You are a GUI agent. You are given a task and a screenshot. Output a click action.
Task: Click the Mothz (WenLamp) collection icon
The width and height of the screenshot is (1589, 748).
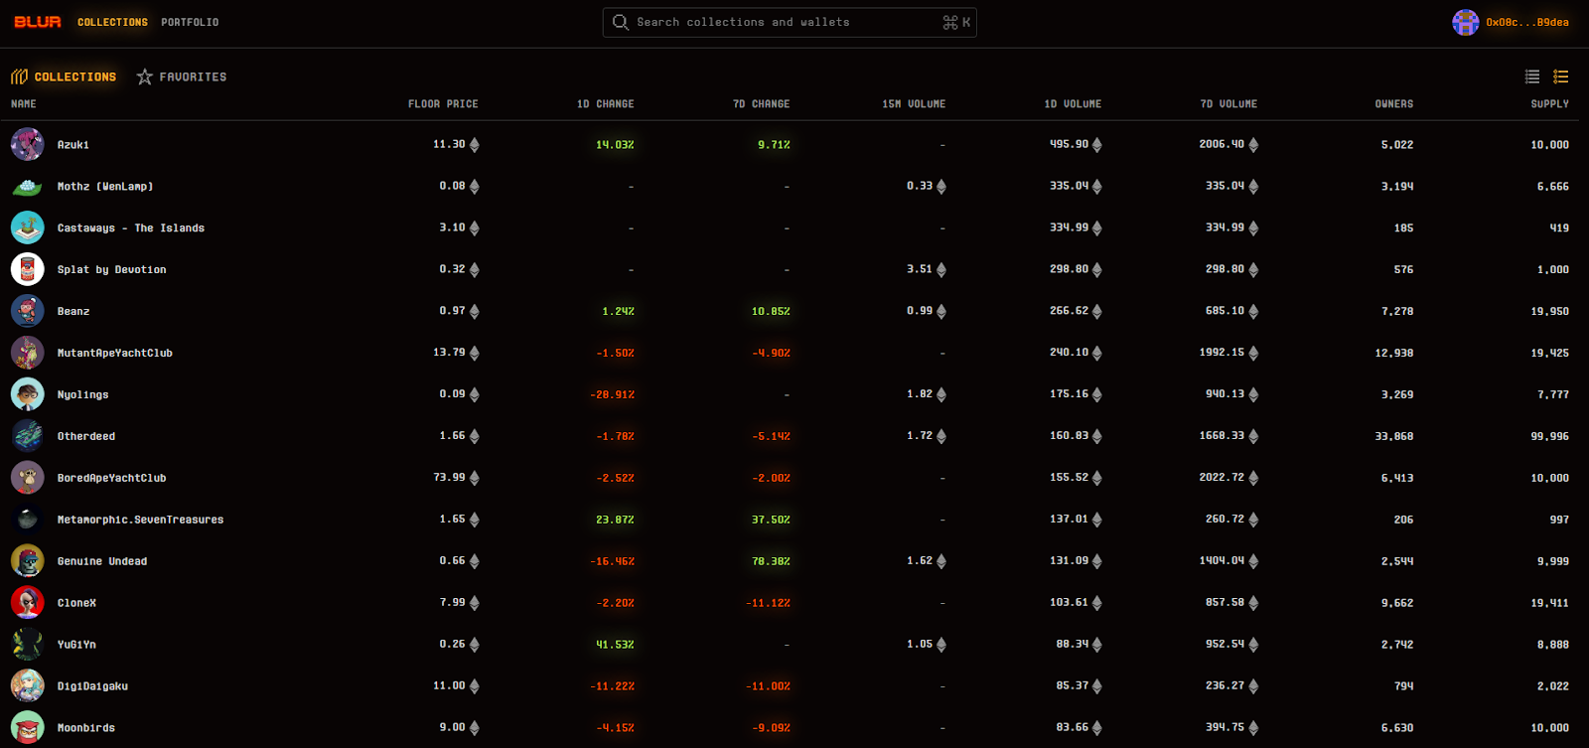click(x=27, y=187)
